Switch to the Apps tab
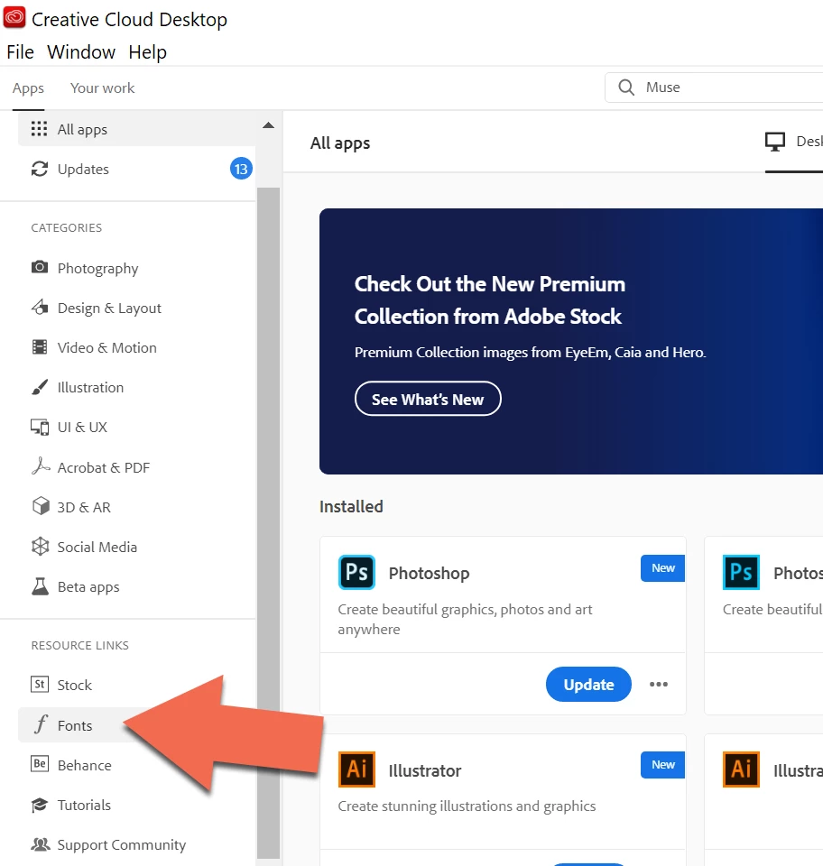This screenshot has width=823, height=866. pyautogui.click(x=28, y=88)
